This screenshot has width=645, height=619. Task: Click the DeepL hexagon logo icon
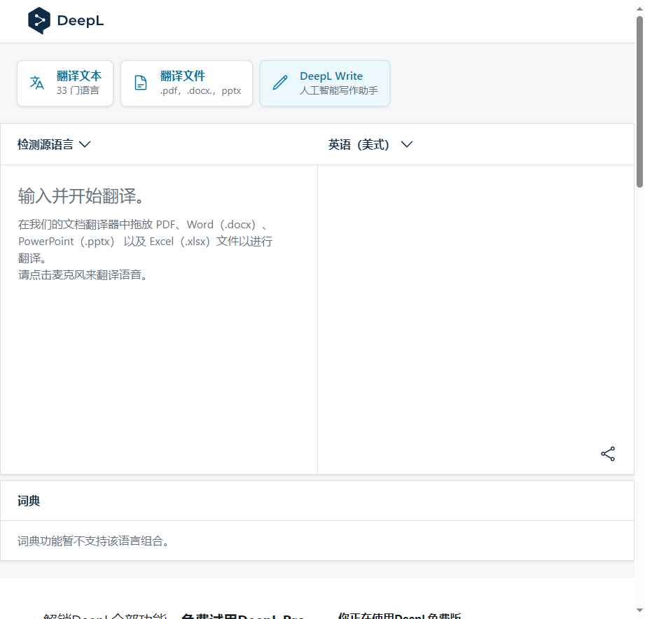39,20
